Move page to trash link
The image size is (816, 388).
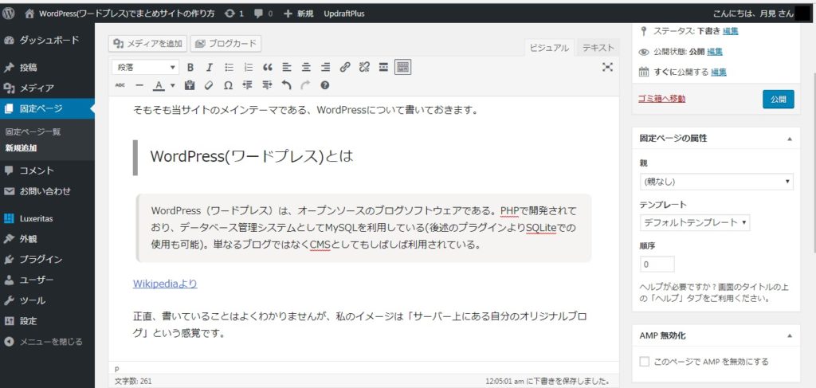click(x=661, y=98)
